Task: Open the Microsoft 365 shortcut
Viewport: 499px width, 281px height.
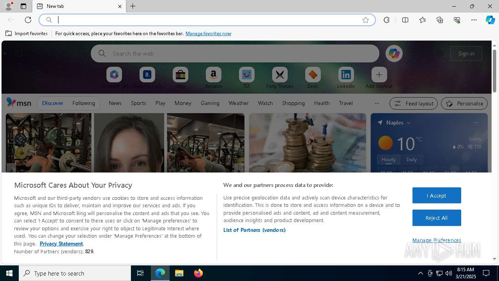Action: (114, 78)
